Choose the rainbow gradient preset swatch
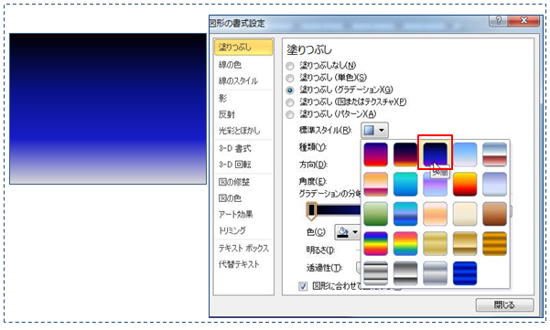The width and height of the screenshot is (550, 330). 376,243
